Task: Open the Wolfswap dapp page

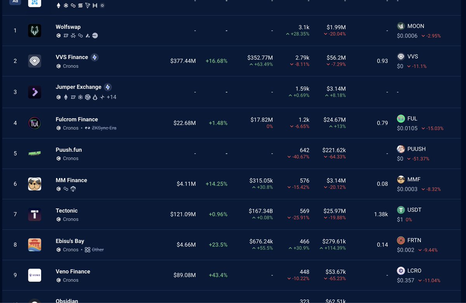Action: (x=68, y=27)
